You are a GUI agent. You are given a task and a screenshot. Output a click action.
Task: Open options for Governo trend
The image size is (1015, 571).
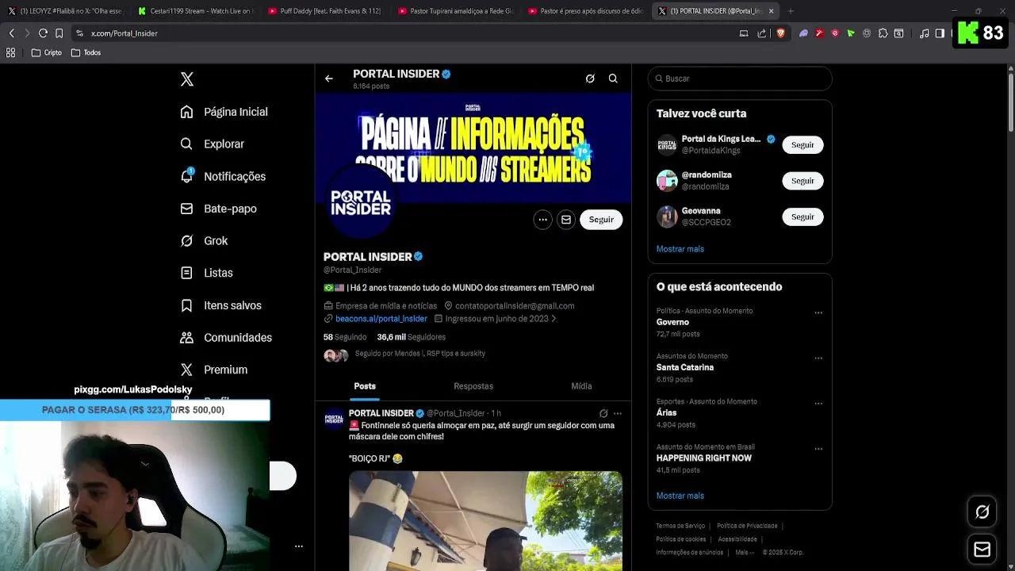pyautogui.click(x=818, y=312)
